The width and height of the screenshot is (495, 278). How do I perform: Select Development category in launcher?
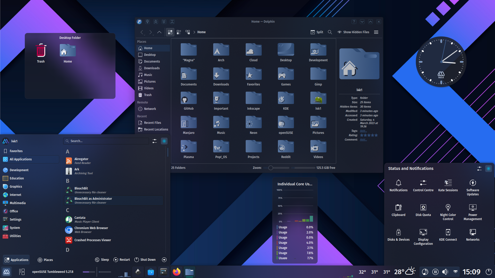point(31,170)
